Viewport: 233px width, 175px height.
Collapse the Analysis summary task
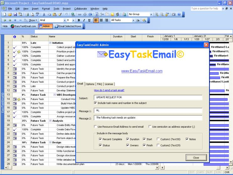click(50, 121)
